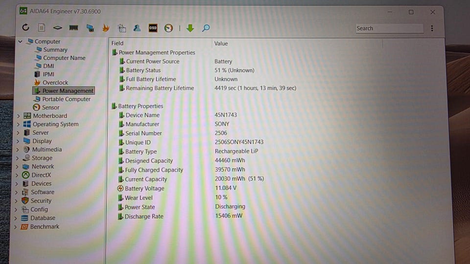Click the magnifier search icon
This screenshot has height=264, width=470.
click(206, 28)
